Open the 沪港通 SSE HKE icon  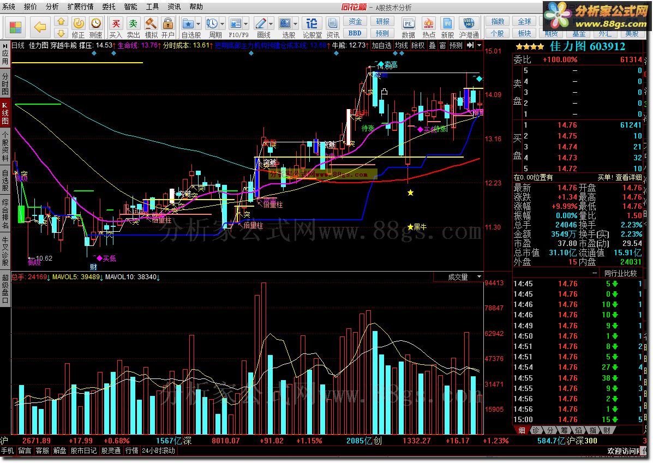pos(469,23)
